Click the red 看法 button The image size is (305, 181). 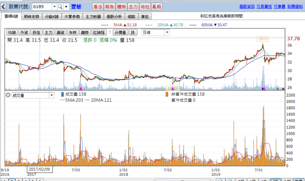pyautogui.click(x=98, y=7)
